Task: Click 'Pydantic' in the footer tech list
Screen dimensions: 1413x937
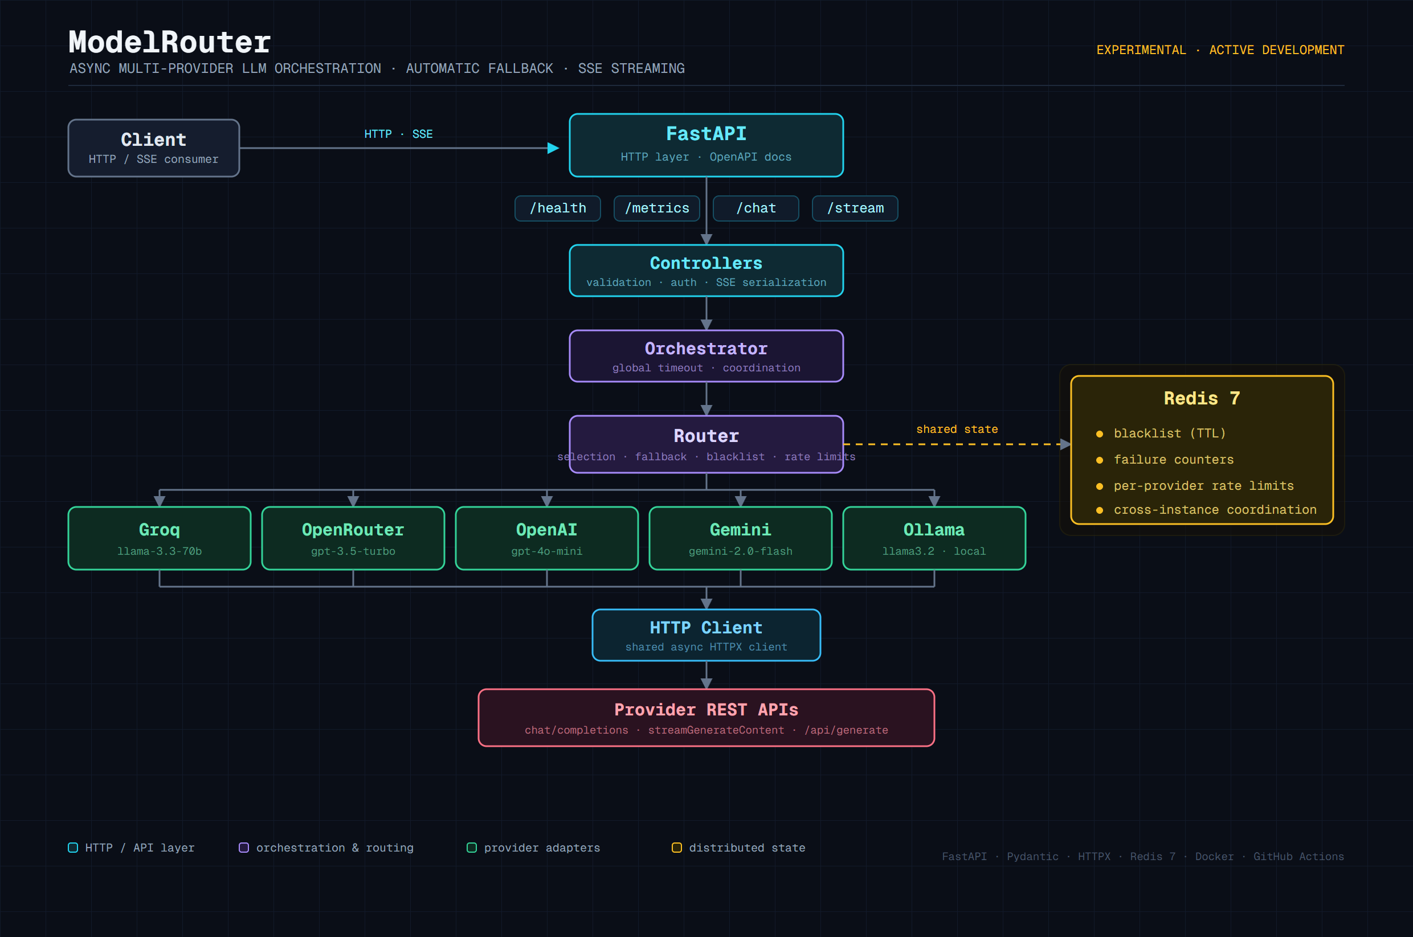Action: point(1032,856)
